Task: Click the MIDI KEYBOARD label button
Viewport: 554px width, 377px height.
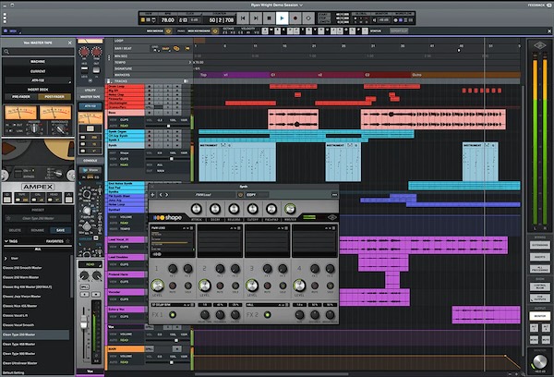Action: [x=199, y=31]
